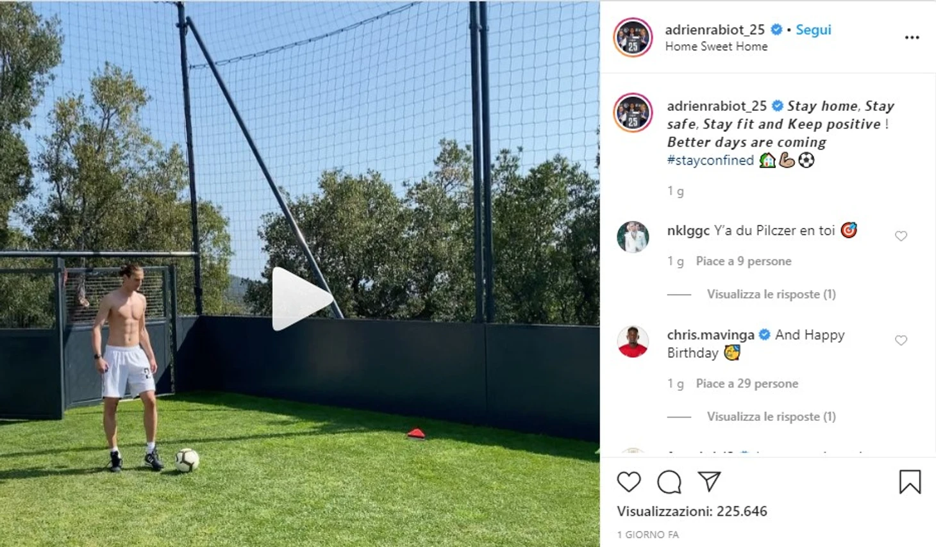Like the post with the heart icon
This screenshot has width=936, height=547.
(x=629, y=482)
